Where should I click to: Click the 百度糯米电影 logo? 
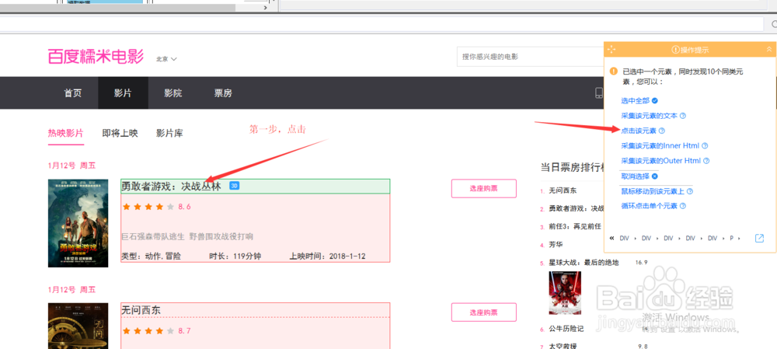(x=96, y=57)
